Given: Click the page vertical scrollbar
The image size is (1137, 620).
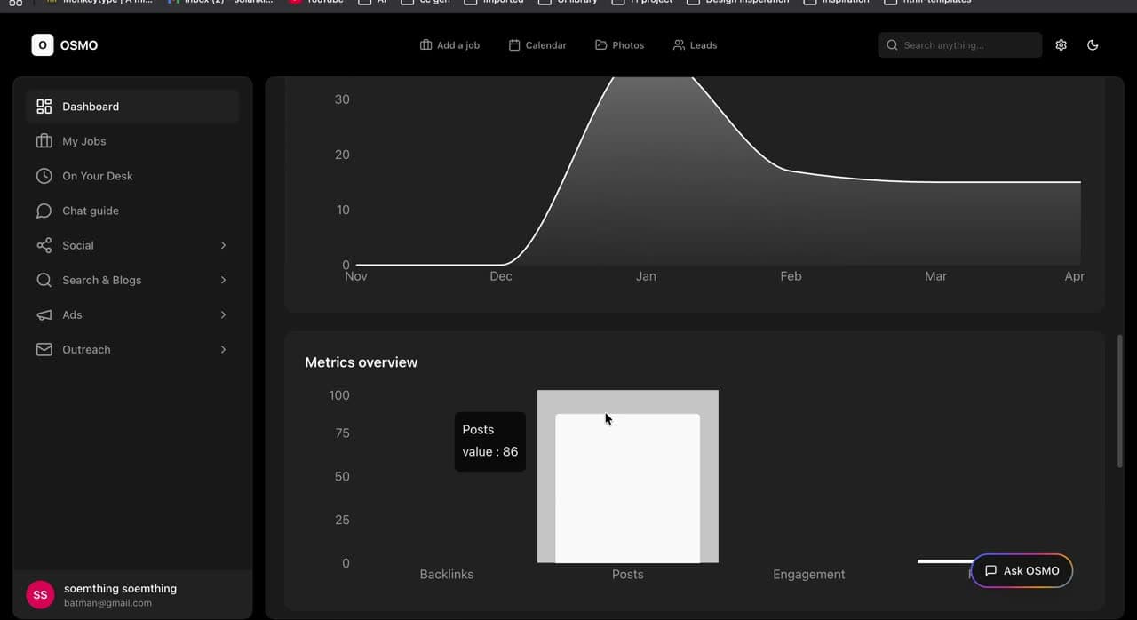Looking at the screenshot, I should click(1120, 401).
